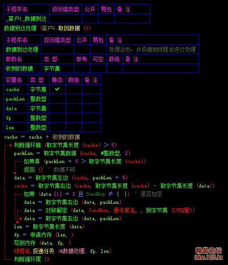Click the 字节集 type cell of variable data

pos(38,108)
